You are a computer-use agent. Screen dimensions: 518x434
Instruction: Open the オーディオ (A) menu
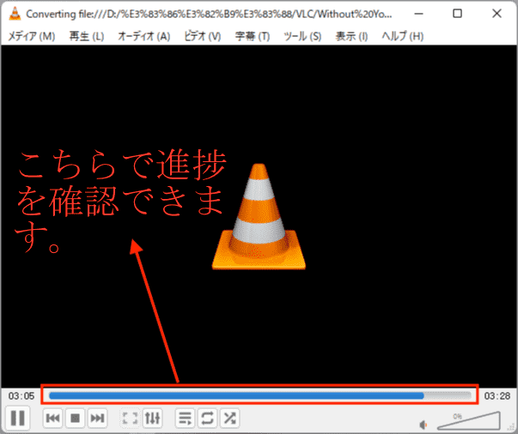[144, 36]
